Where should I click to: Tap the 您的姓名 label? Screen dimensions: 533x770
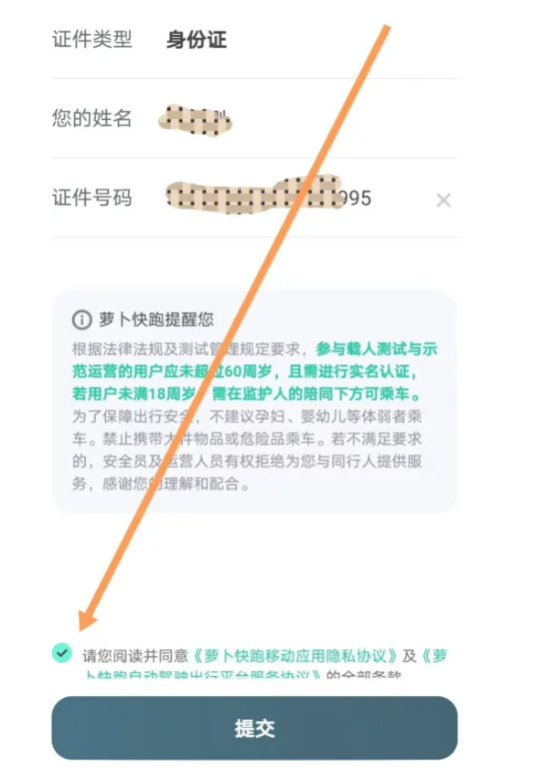(x=92, y=119)
